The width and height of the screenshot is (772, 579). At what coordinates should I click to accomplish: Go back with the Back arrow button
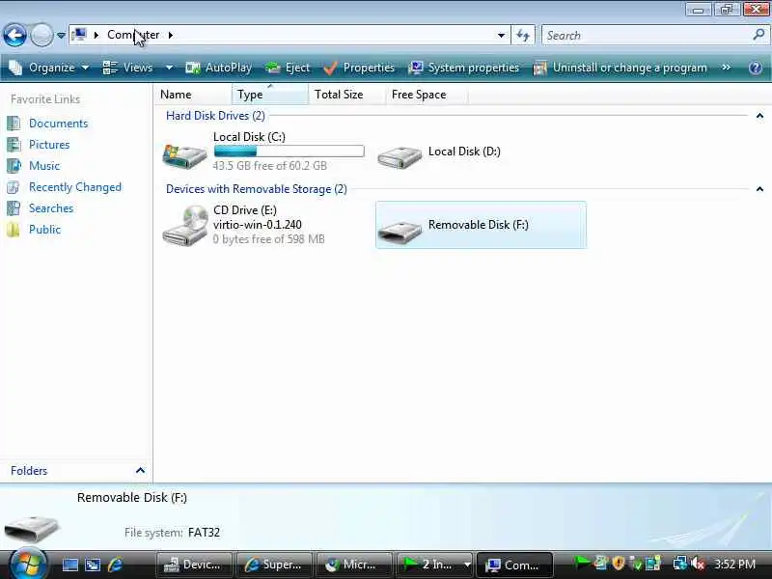click(x=14, y=35)
